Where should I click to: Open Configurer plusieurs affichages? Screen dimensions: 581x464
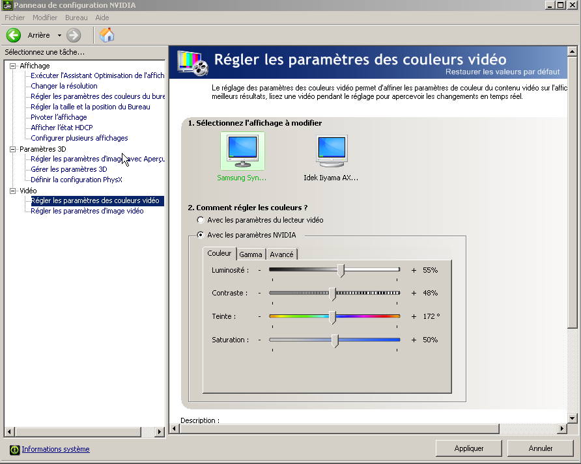click(79, 138)
